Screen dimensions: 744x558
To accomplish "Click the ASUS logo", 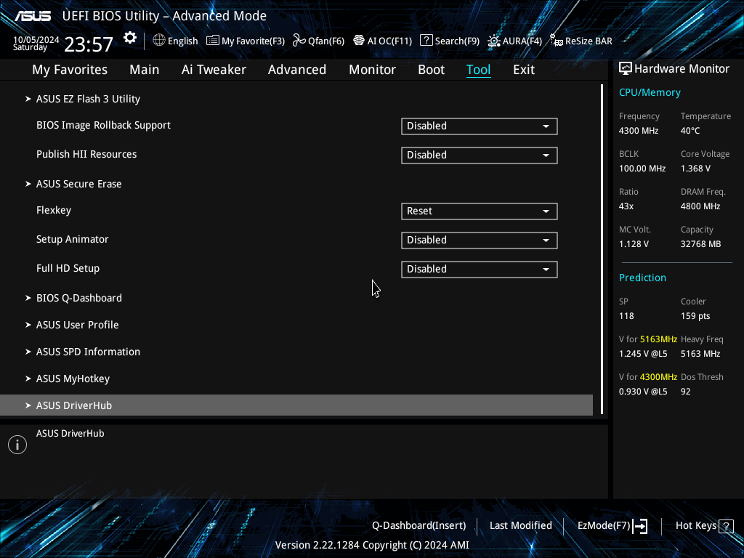I will tap(33, 16).
